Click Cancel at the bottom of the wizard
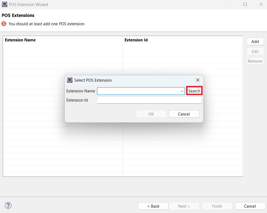Image resolution: width=267 pixels, height=213 pixels. [x=250, y=206]
